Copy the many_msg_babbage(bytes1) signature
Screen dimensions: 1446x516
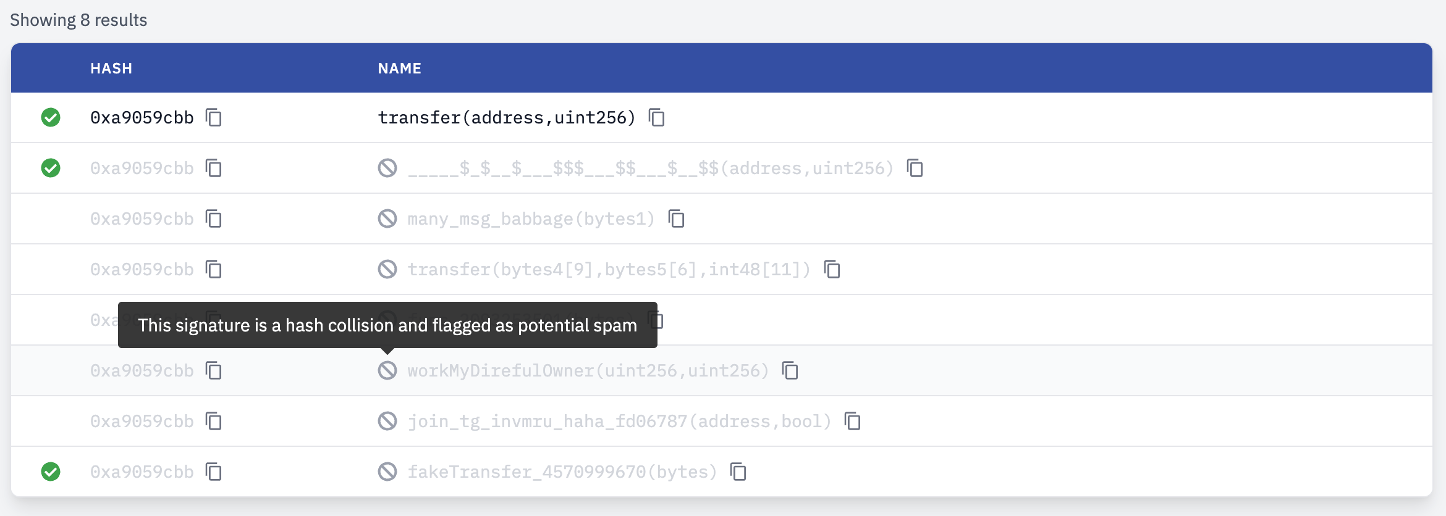point(677,218)
